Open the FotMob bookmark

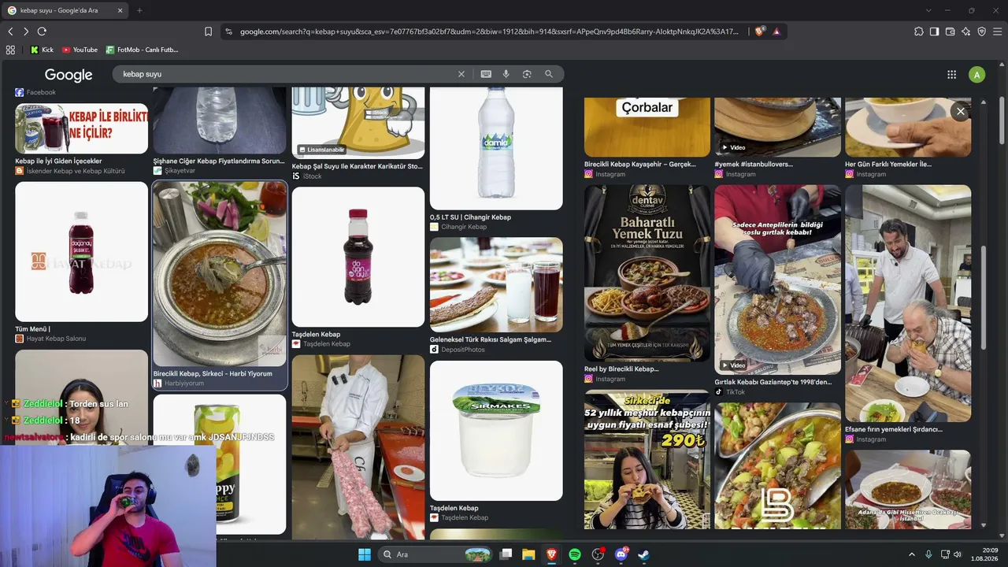[142, 50]
